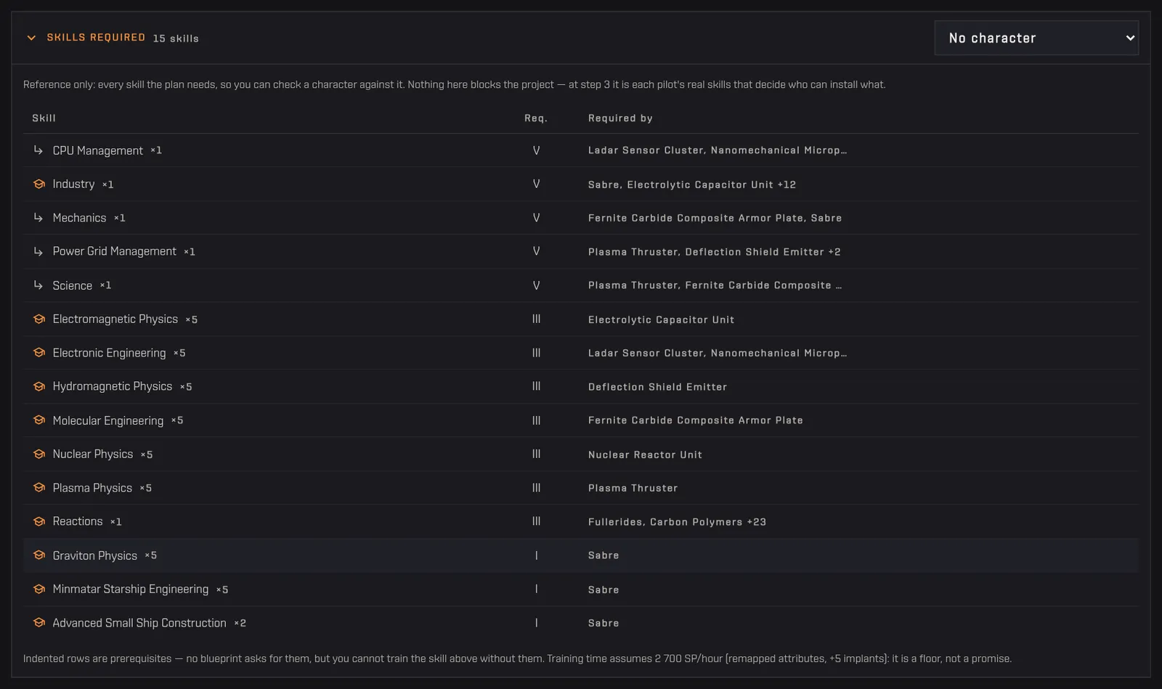The height and width of the screenshot is (689, 1162).
Task: Click the skill icon beside Hydromagnetic Physics
Action: tap(39, 386)
